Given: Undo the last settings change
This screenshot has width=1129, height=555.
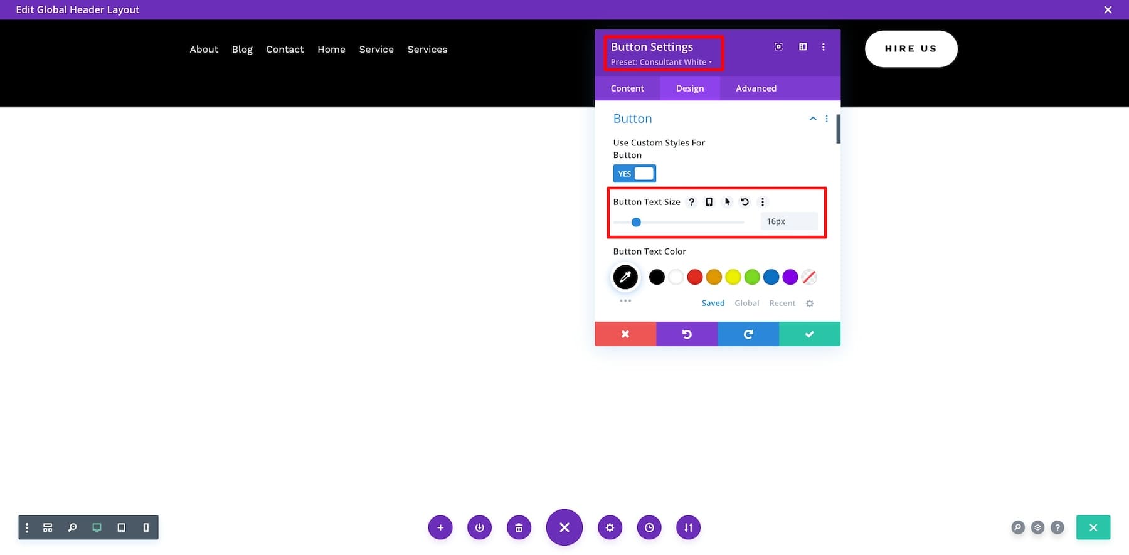Looking at the screenshot, I should [687, 334].
